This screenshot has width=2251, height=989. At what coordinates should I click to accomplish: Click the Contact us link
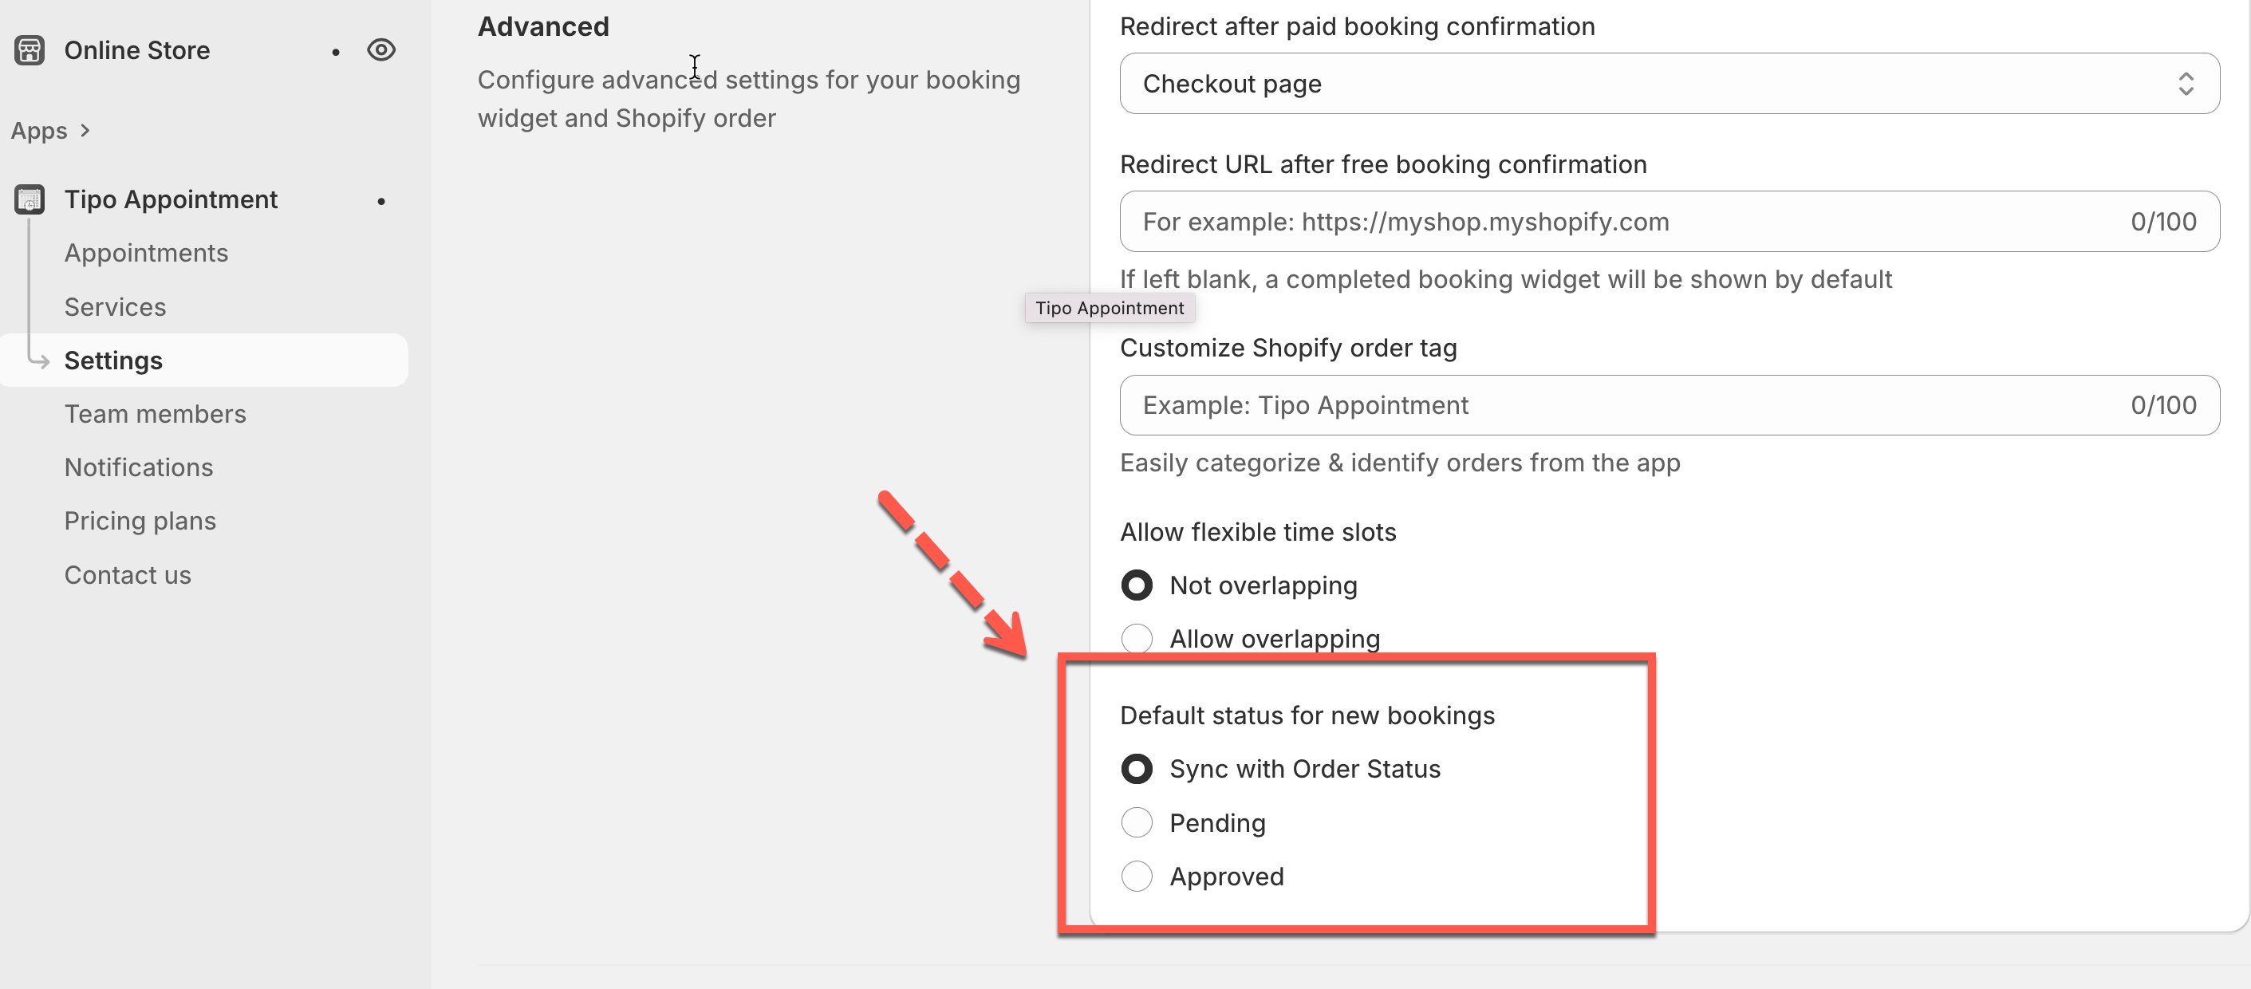pyautogui.click(x=128, y=575)
